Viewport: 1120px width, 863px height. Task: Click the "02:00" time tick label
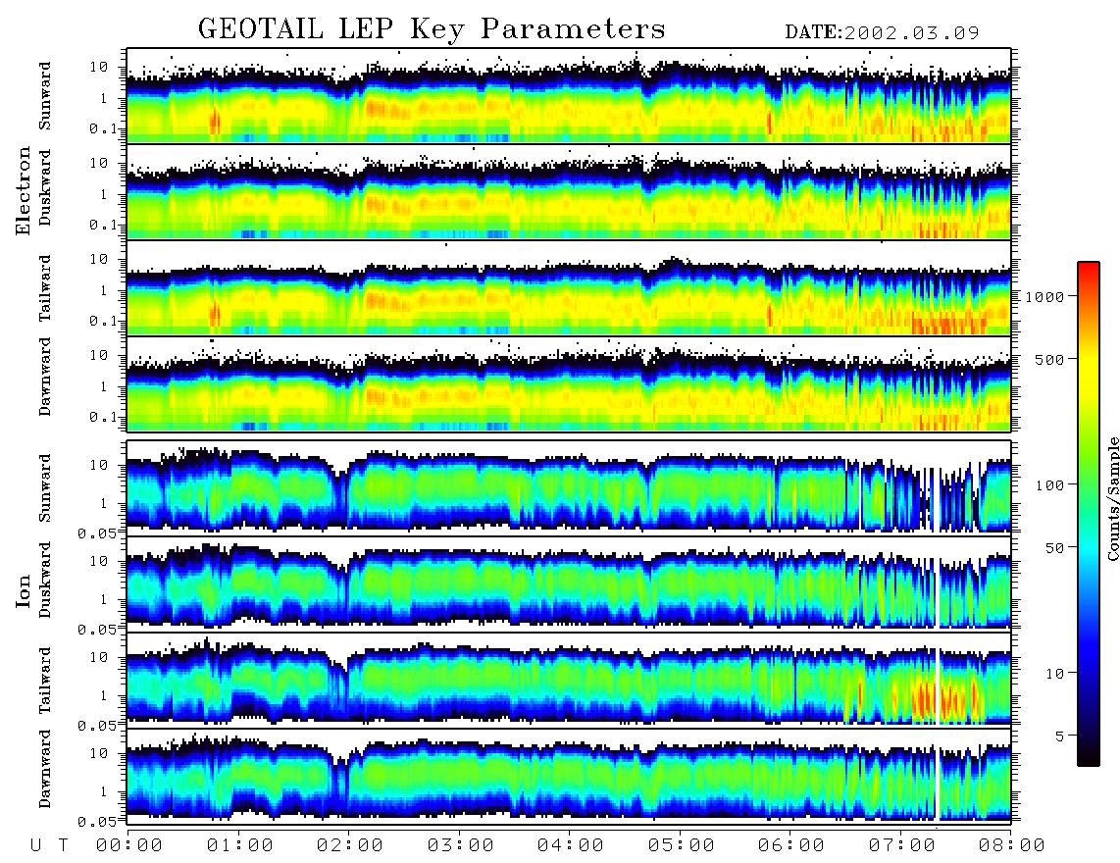[x=350, y=845]
